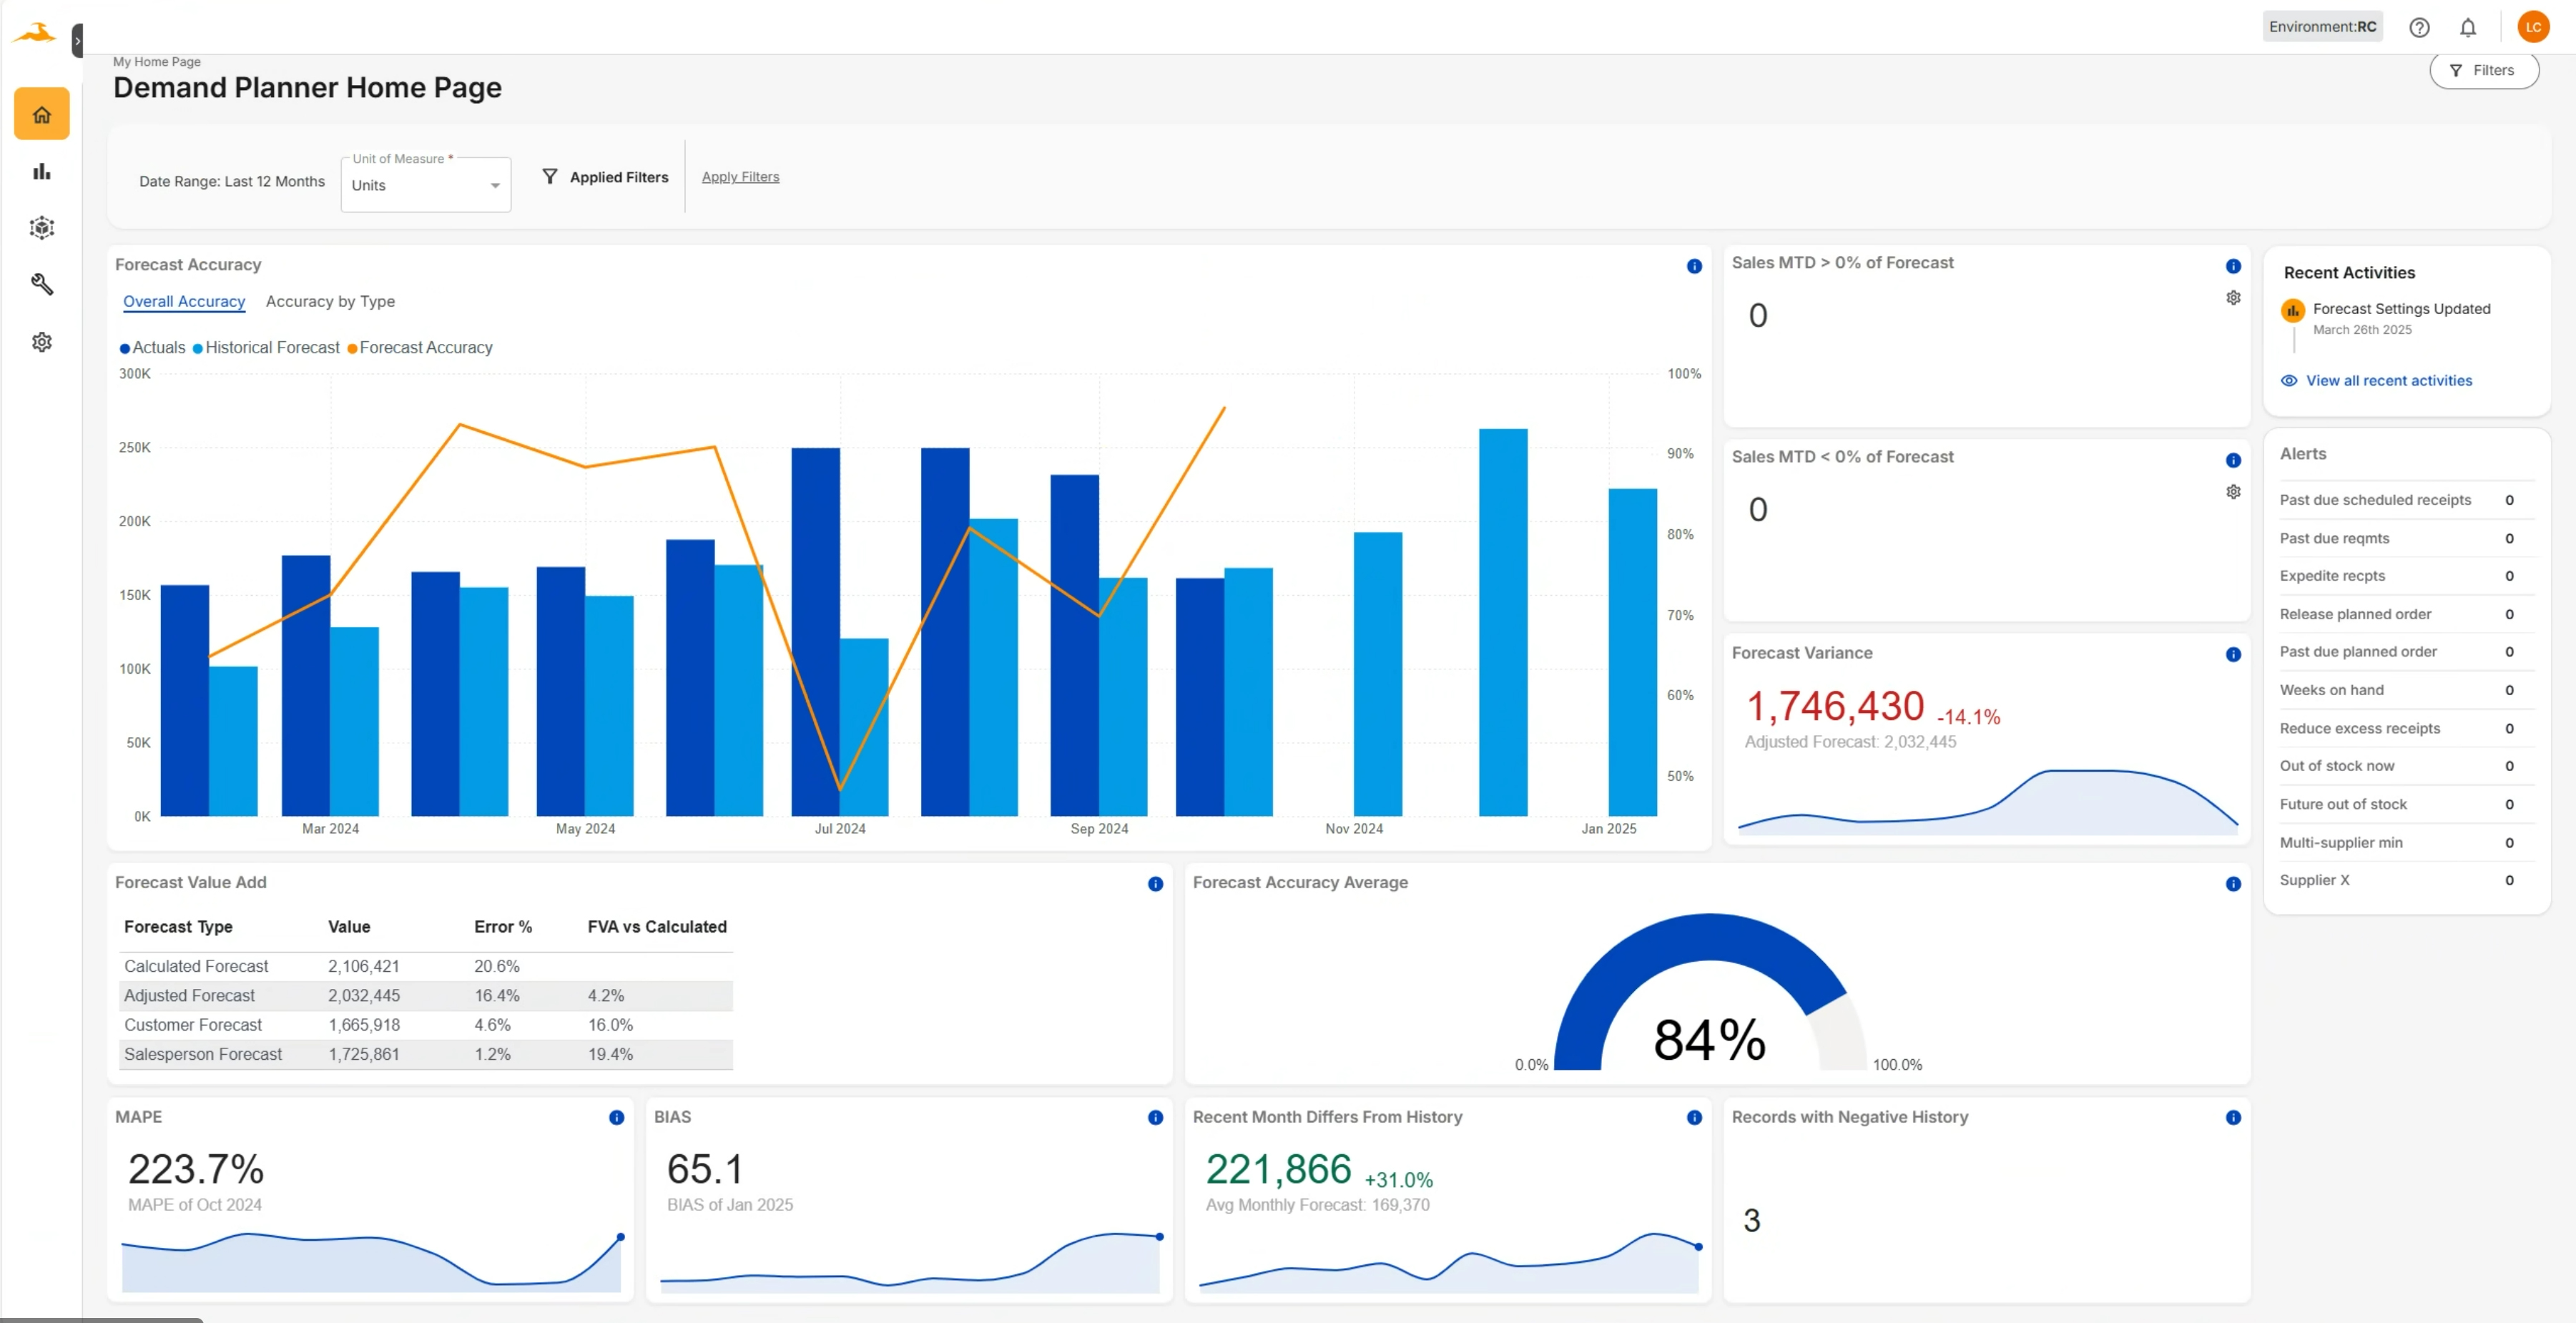Screen dimensions: 2576x1323
Task: Click gear icon on Sales MTD > 0% card
Action: 2232,298
